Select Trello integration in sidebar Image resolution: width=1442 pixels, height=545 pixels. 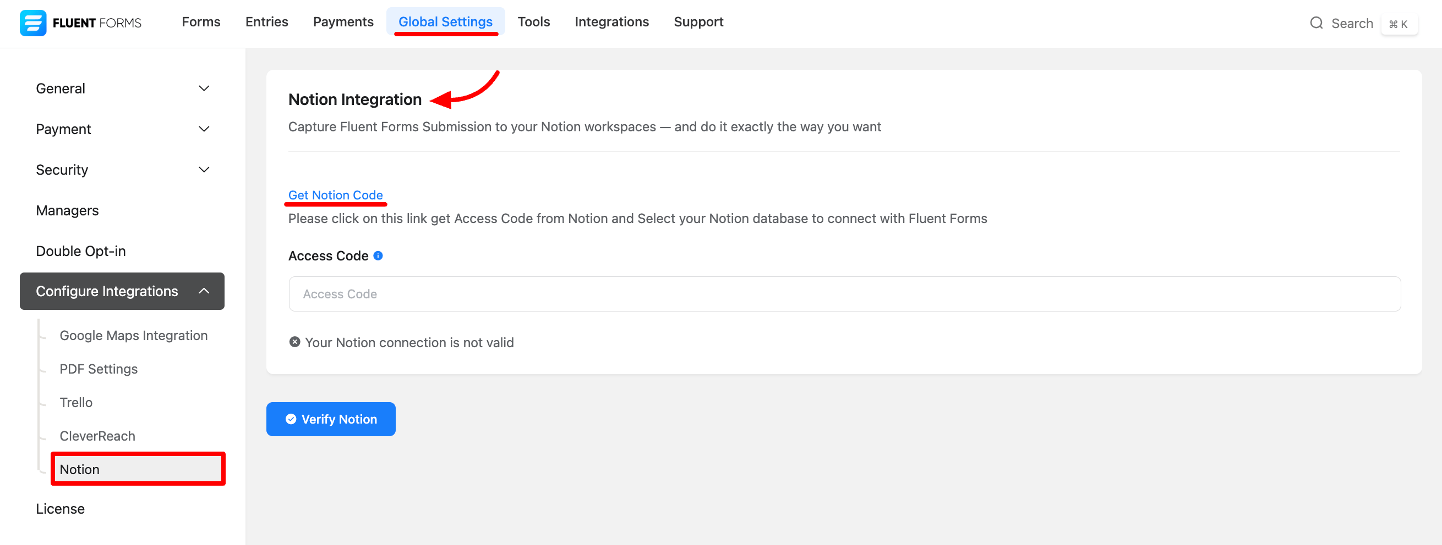coord(76,403)
